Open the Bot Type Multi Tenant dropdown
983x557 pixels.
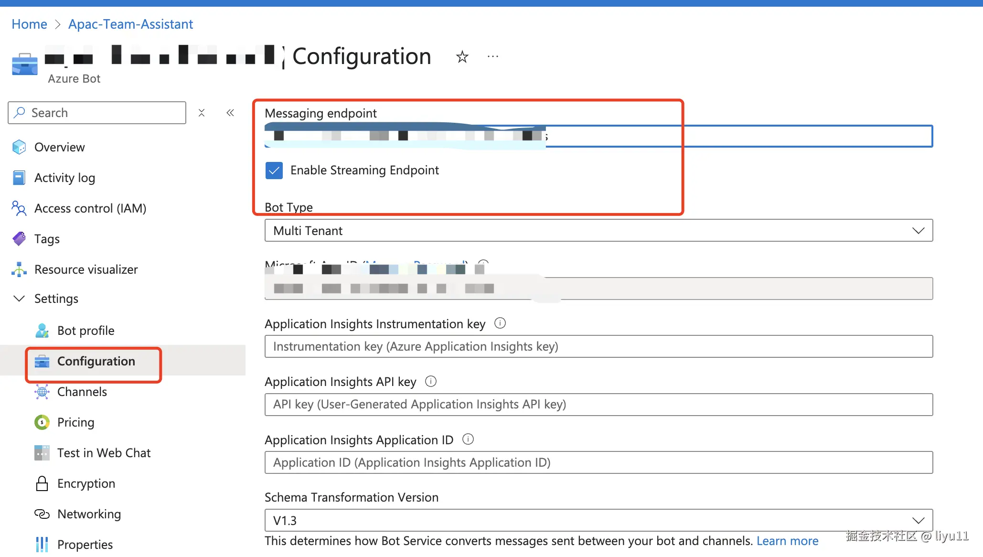(598, 231)
